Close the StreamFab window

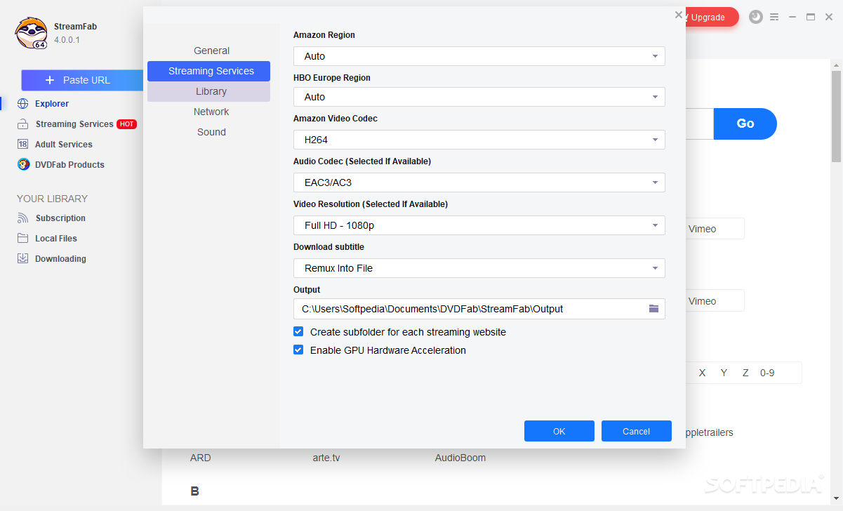click(x=829, y=17)
